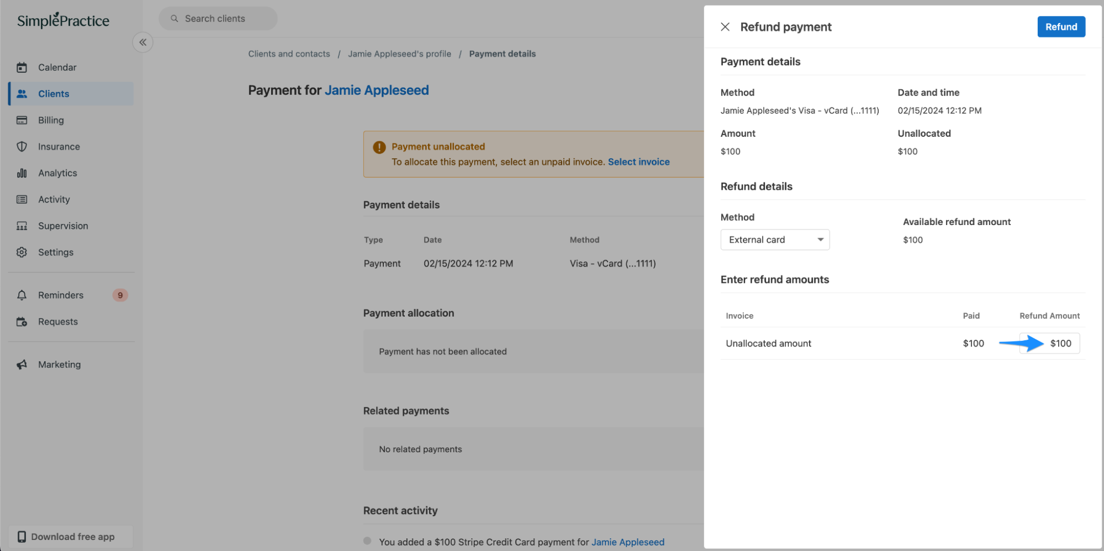Image resolution: width=1104 pixels, height=551 pixels.
Task: Click the Search clients field
Action: click(x=218, y=19)
